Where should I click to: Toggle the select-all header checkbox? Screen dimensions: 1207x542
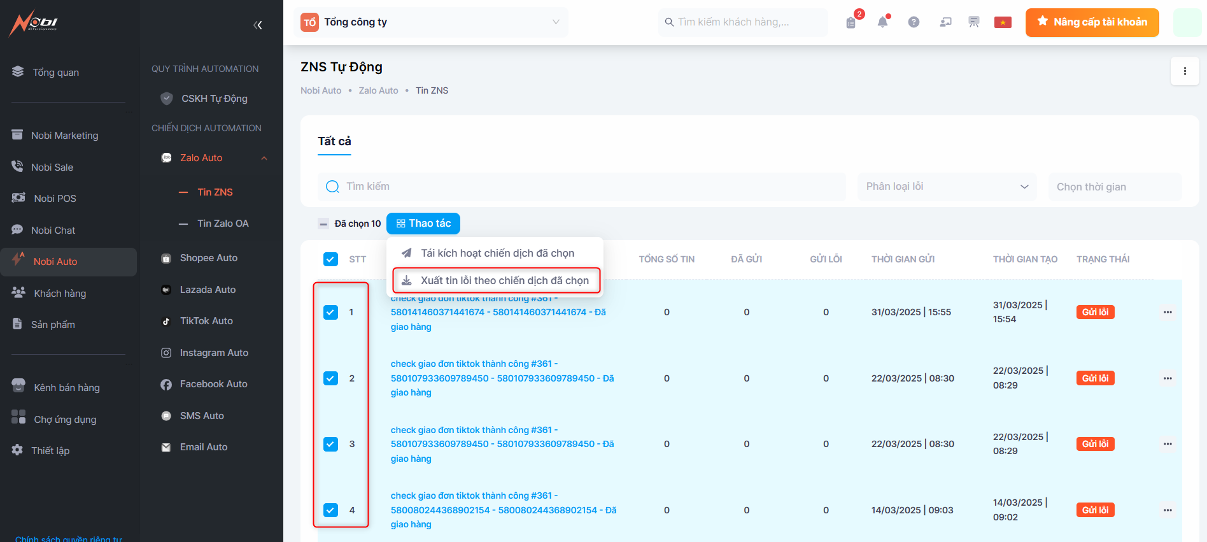tap(330, 259)
